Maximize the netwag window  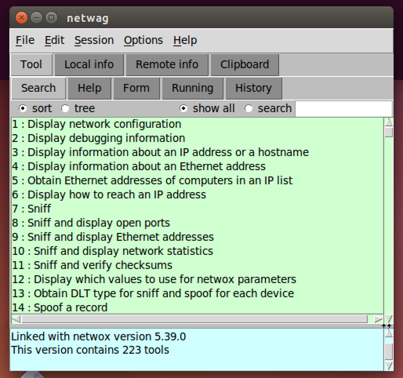pos(51,18)
